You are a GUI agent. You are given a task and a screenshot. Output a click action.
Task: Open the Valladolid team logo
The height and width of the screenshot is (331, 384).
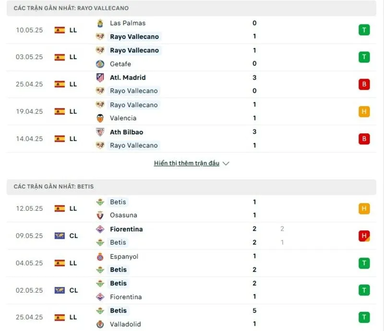coord(100,324)
